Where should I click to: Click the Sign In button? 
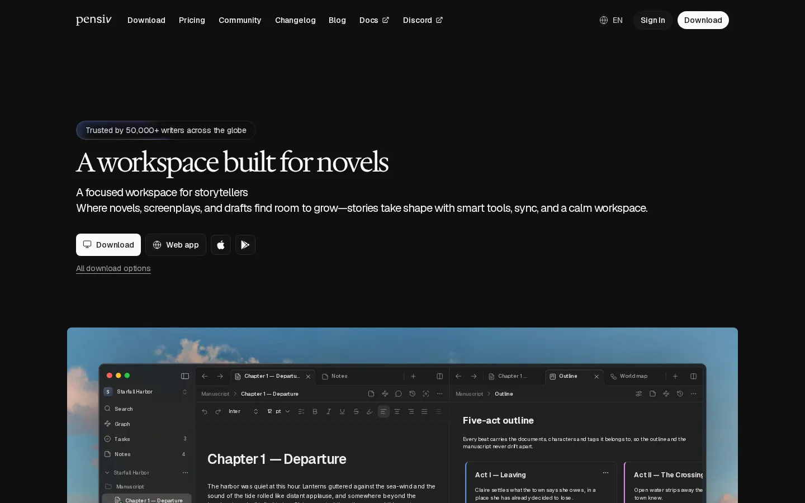(x=653, y=20)
